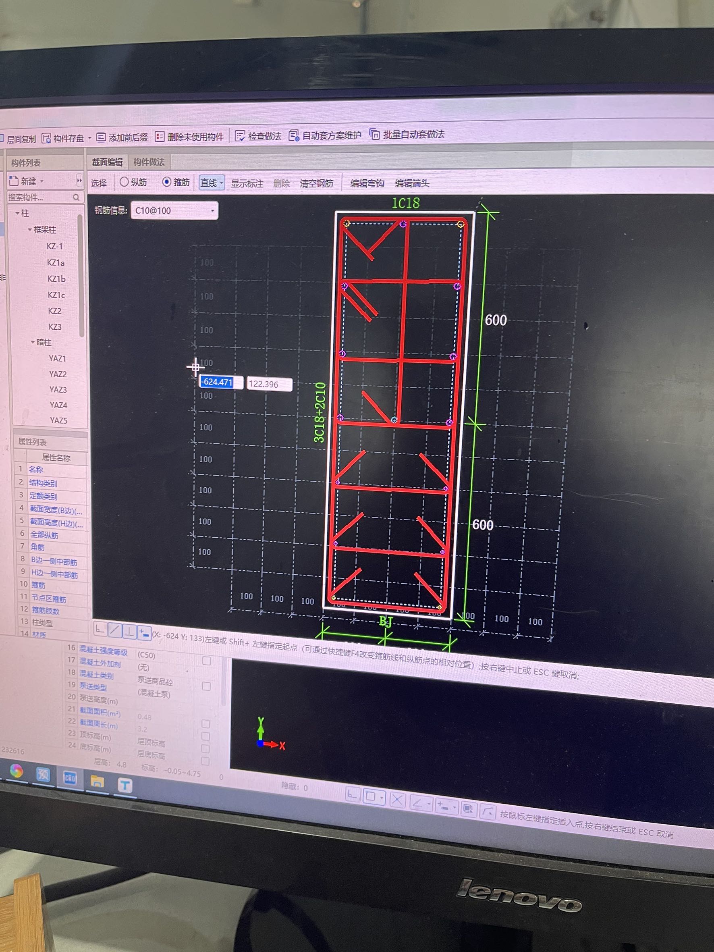Click 编辑弯钩 button
Screen dimensions: 714x952
coord(367,183)
